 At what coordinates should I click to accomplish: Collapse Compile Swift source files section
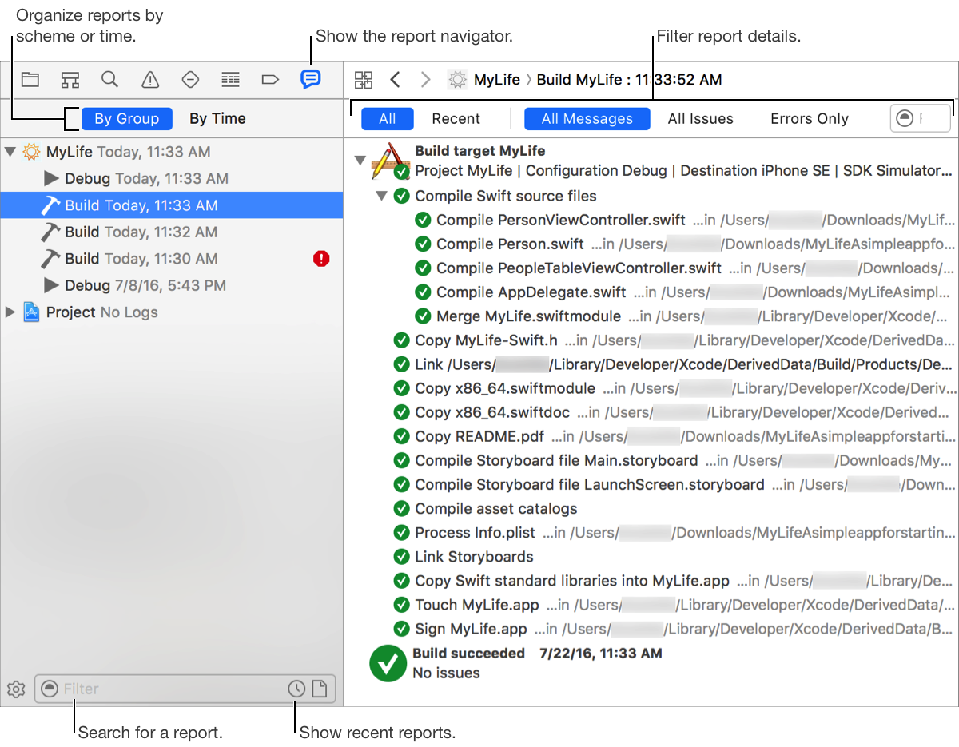point(381,196)
